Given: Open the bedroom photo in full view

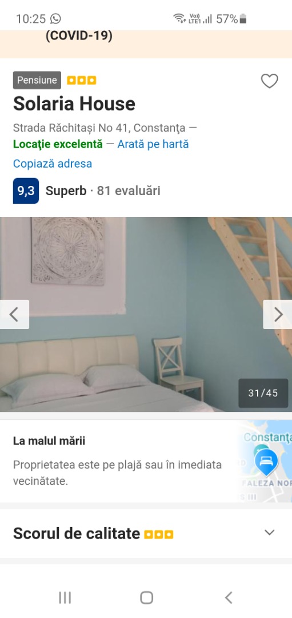Looking at the screenshot, I should tap(146, 314).
